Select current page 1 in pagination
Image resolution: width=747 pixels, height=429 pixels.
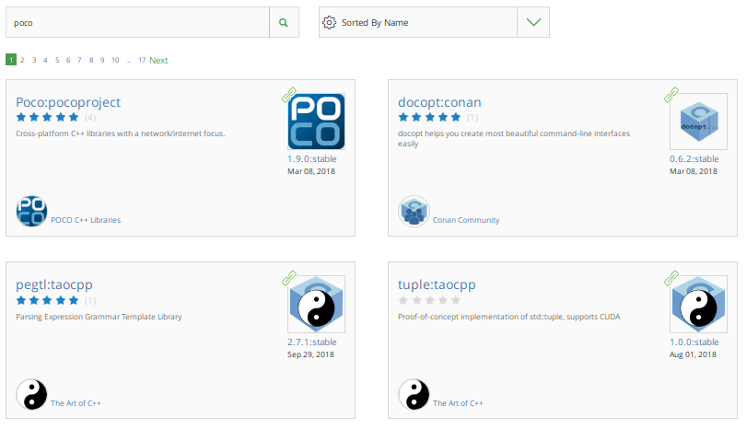pyautogui.click(x=11, y=60)
